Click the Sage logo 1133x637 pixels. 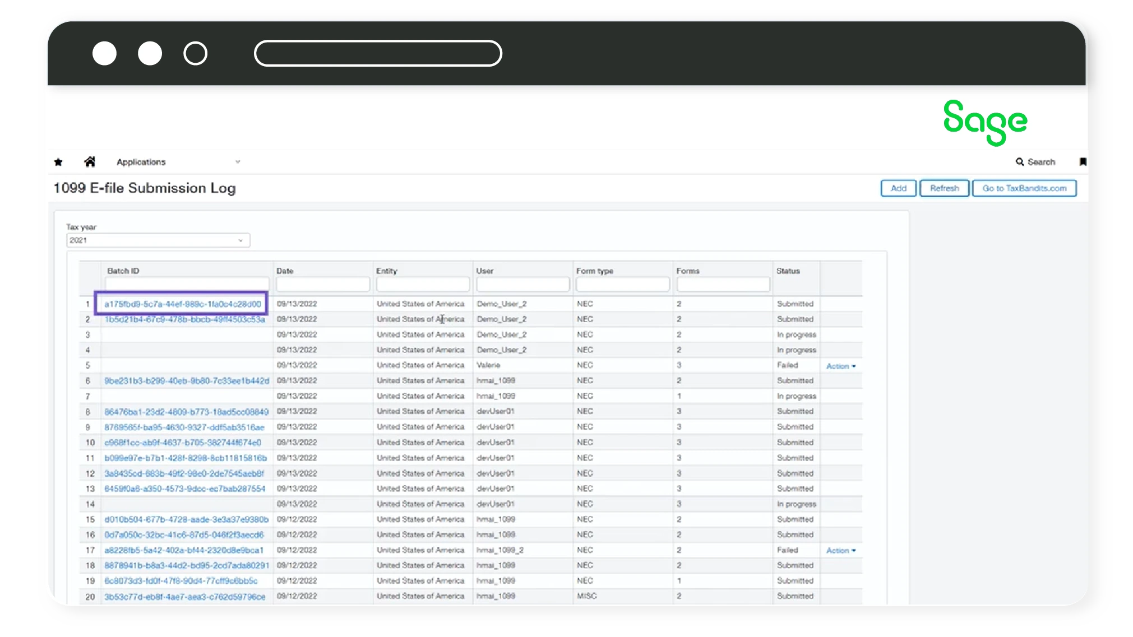[x=985, y=123]
